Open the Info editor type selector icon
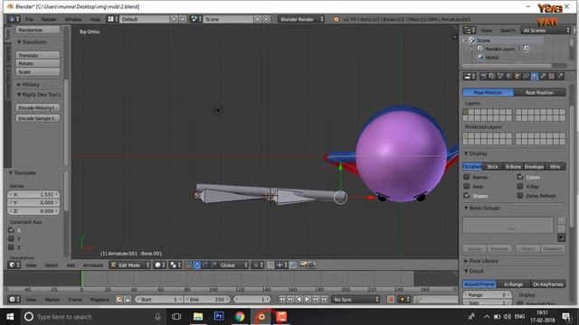 click(x=14, y=19)
